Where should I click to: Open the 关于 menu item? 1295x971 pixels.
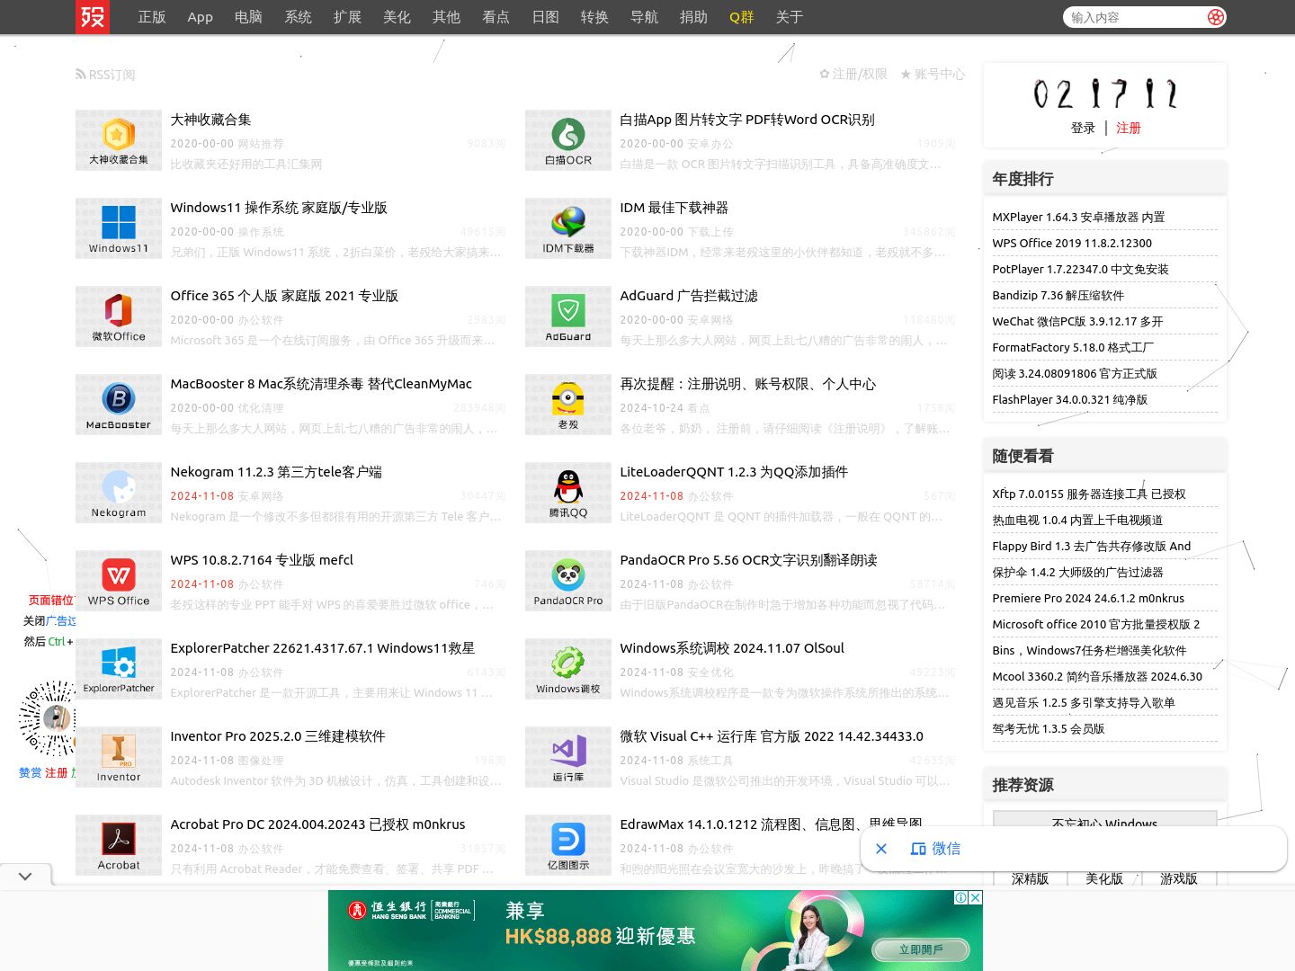[790, 17]
